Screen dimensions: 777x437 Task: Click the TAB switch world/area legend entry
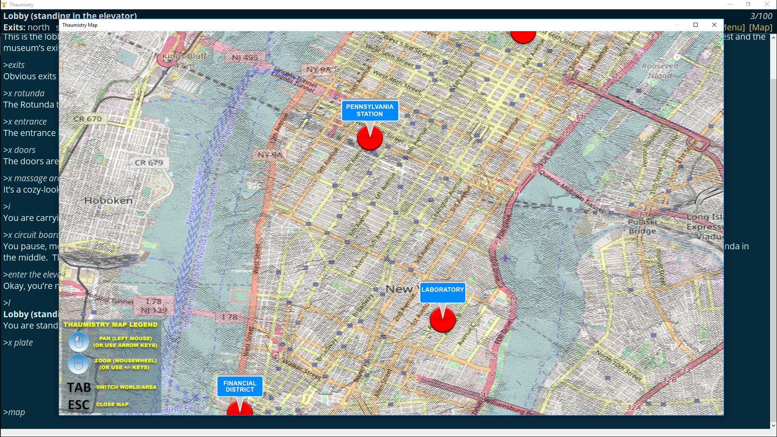pyautogui.click(x=79, y=387)
